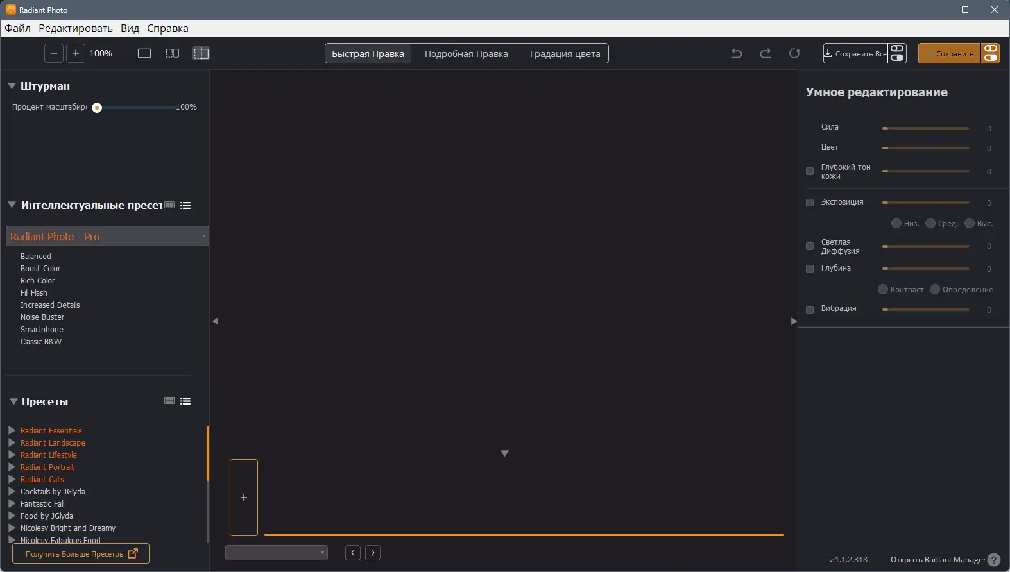Open Открыть Radiant Manager link
The image size is (1010, 572).
click(x=938, y=560)
